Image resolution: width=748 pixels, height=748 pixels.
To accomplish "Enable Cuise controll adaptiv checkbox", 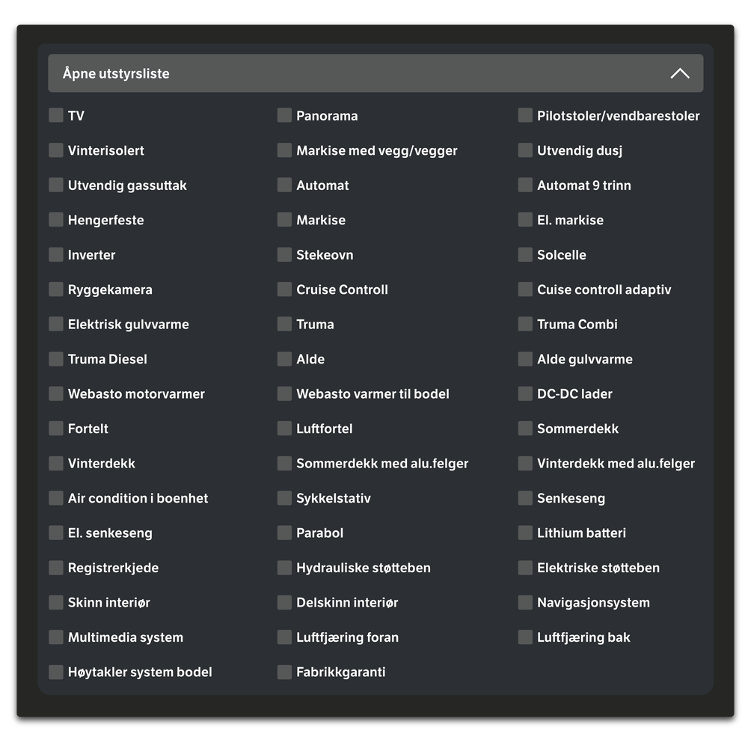I will click(525, 289).
